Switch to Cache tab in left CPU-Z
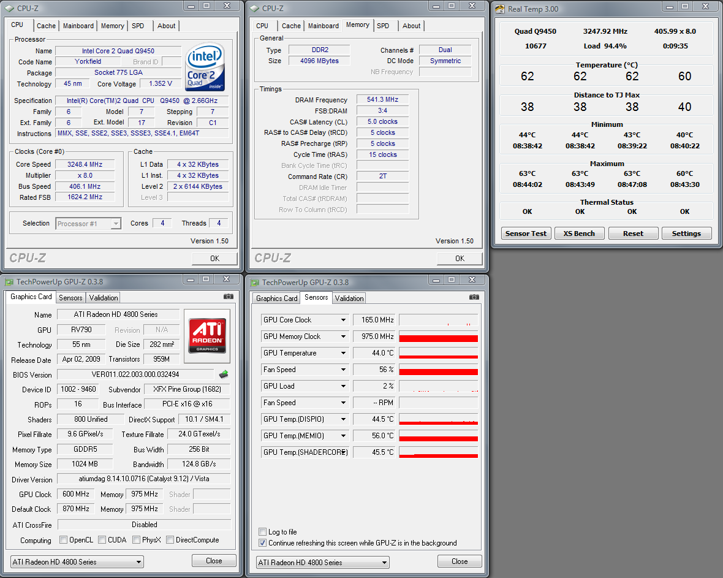The width and height of the screenshot is (723, 578). 46,26
